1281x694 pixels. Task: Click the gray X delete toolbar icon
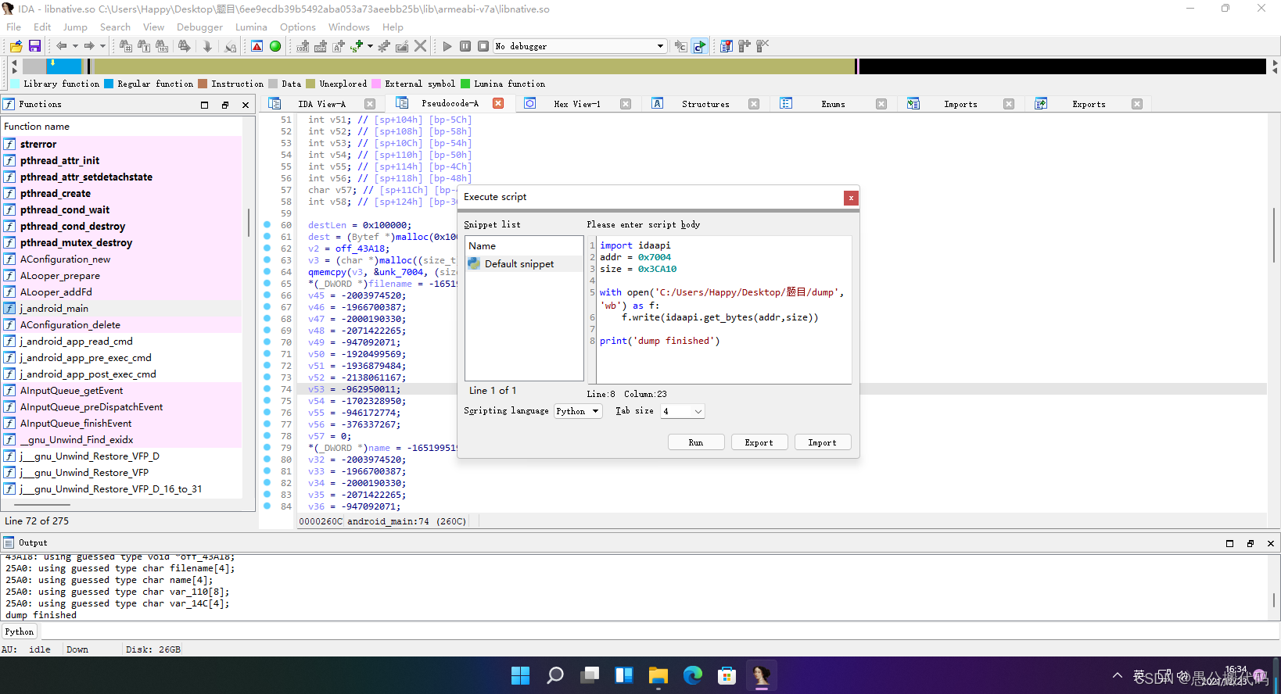pos(420,46)
